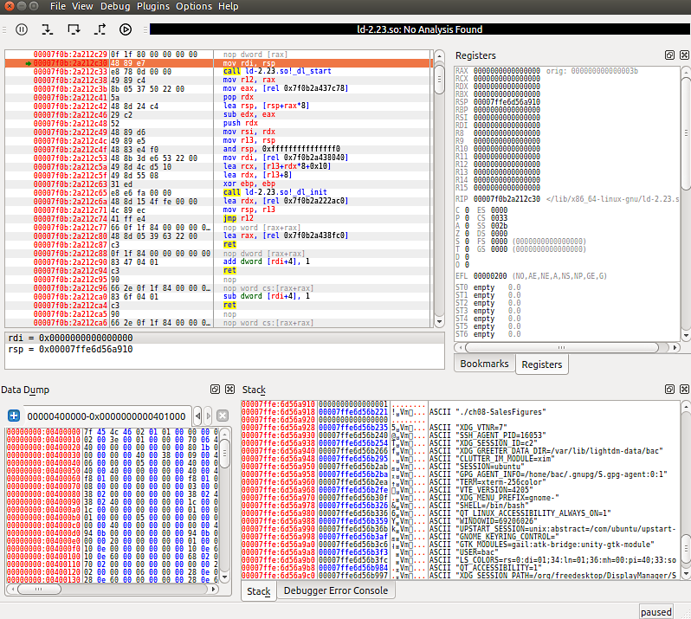Add a new Data Dump tab with plus icon
Viewport: 691px width, 619px height.
click(14, 416)
